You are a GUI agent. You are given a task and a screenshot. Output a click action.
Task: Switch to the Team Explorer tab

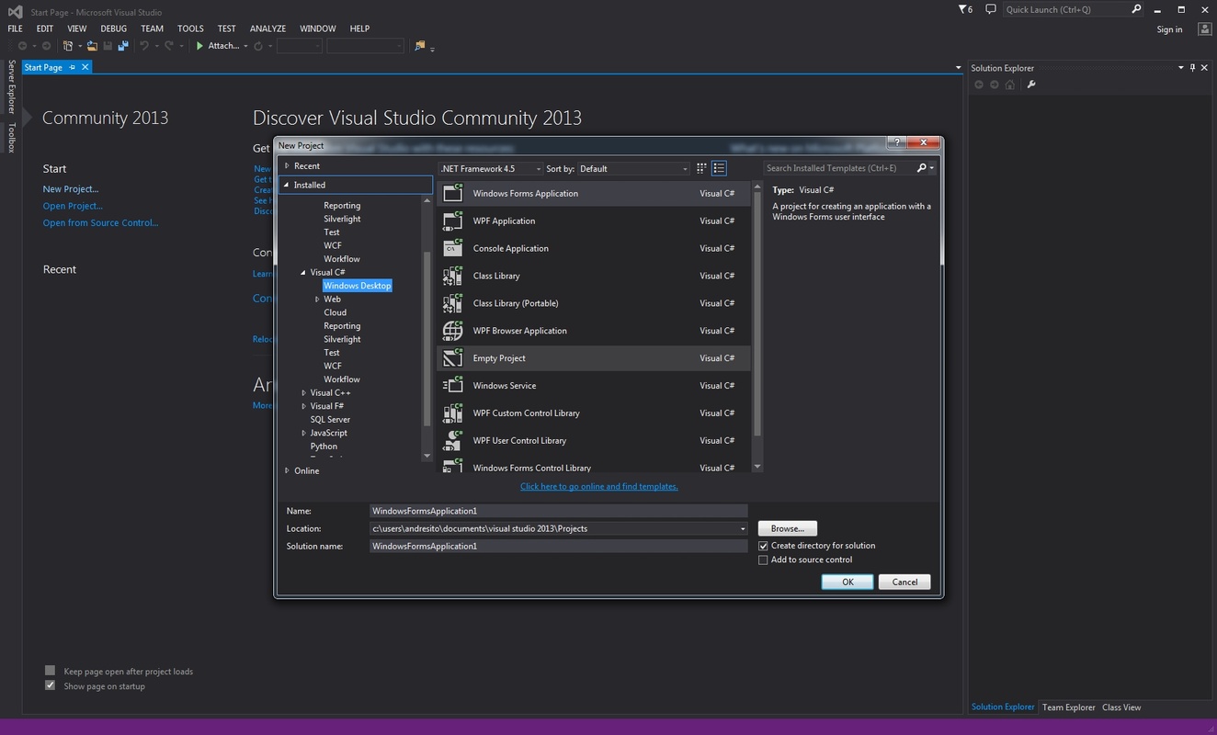click(x=1068, y=707)
